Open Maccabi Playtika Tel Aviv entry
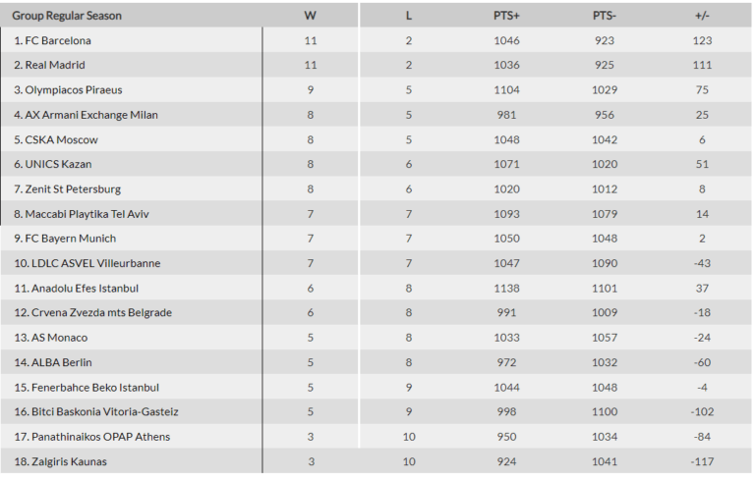Viewport: 755px width, 480px height. point(87,213)
